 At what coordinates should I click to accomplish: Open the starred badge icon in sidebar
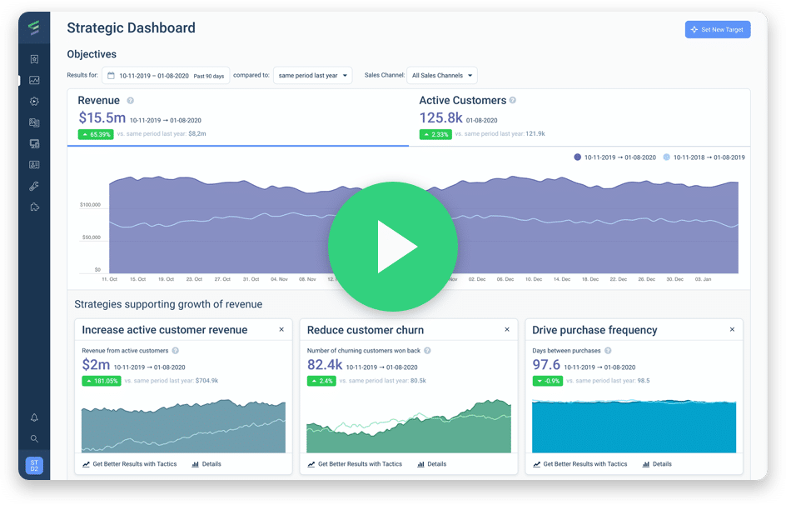34,59
